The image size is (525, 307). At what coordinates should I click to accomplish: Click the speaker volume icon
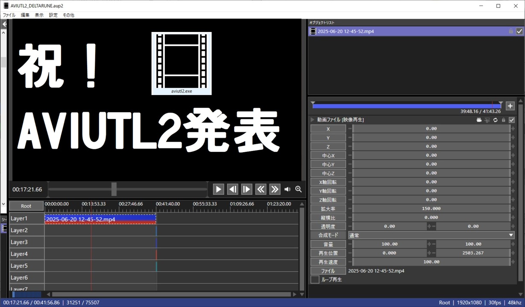(287, 189)
